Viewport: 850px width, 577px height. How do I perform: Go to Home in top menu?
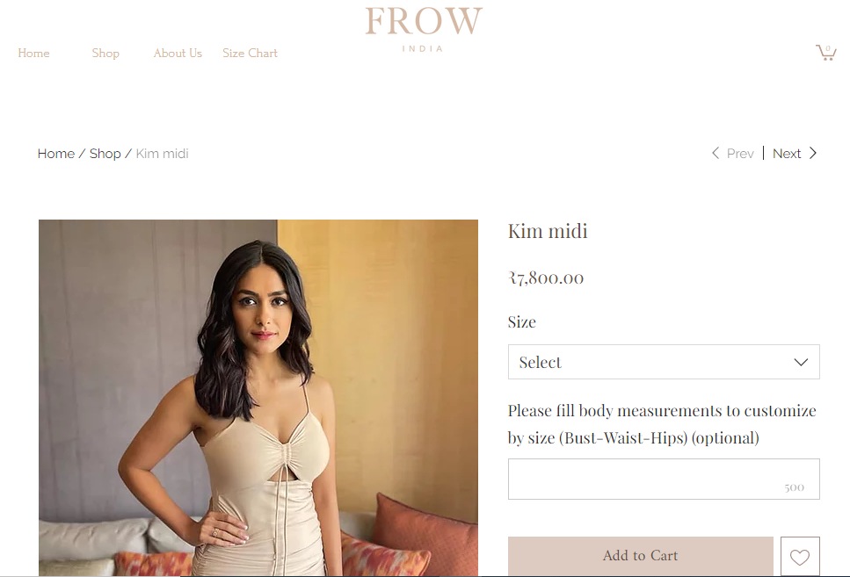(x=33, y=53)
